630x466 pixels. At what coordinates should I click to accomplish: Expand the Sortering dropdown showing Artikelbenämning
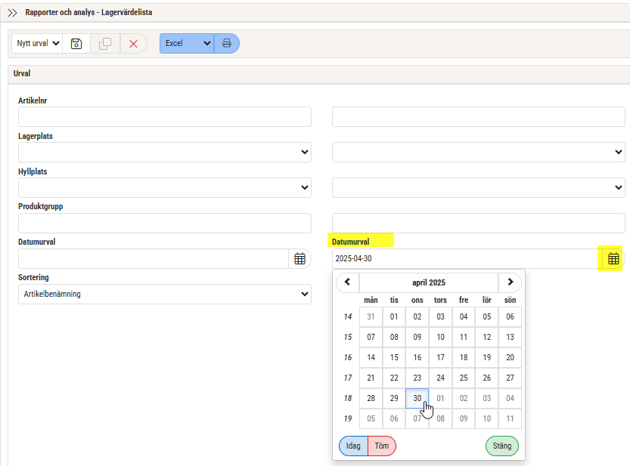(x=164, y=294)
